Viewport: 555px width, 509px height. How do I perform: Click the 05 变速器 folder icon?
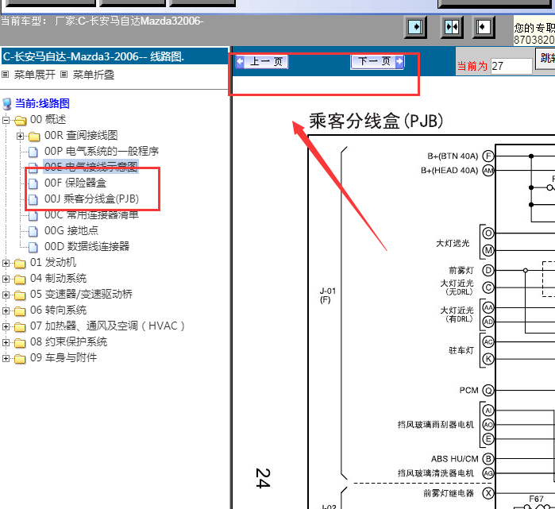(20, 295)
